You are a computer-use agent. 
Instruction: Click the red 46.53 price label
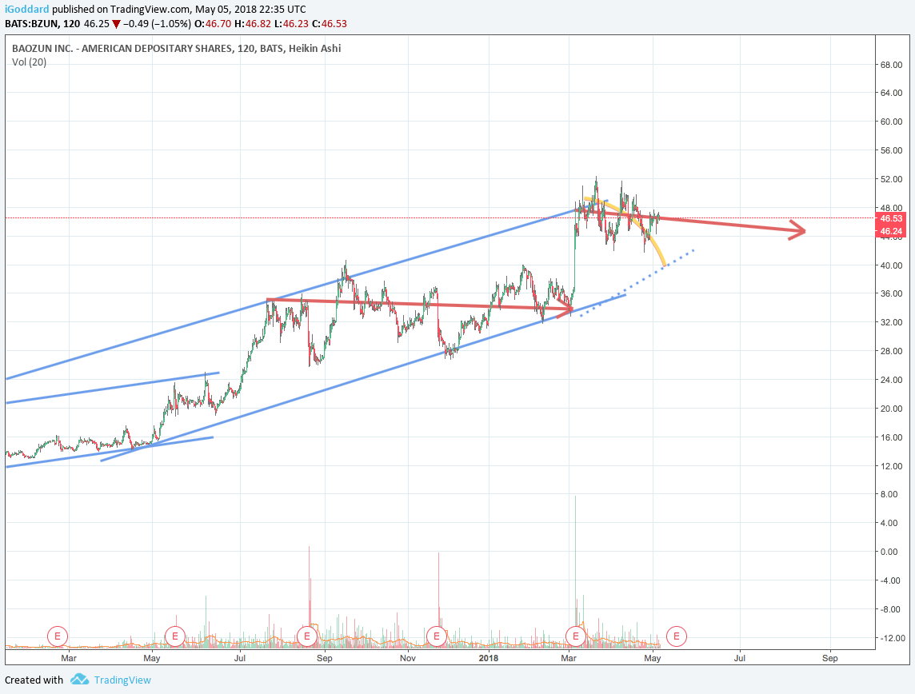coord(890,219)
